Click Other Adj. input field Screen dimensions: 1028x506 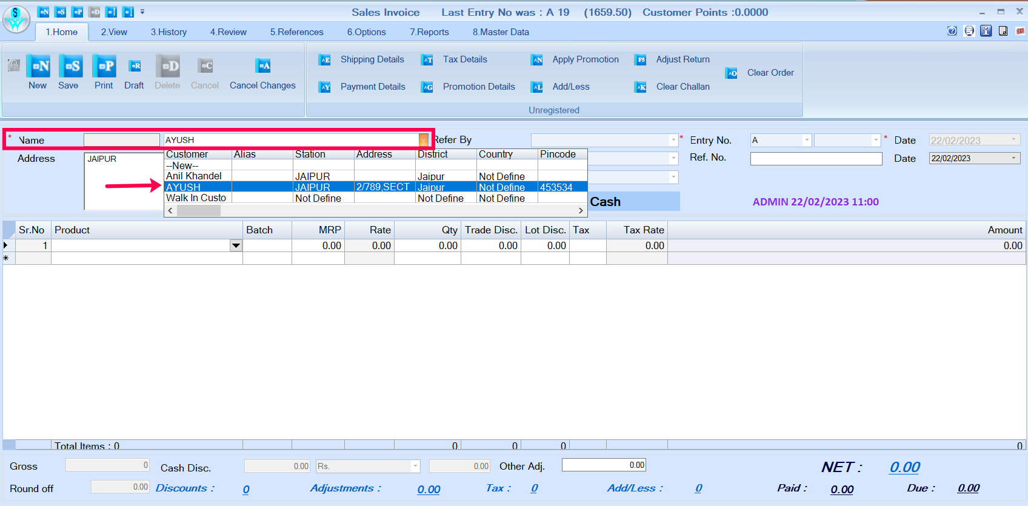tap(604, 465)
